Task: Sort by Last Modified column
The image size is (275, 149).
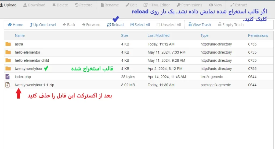Action: coord(158,35)
